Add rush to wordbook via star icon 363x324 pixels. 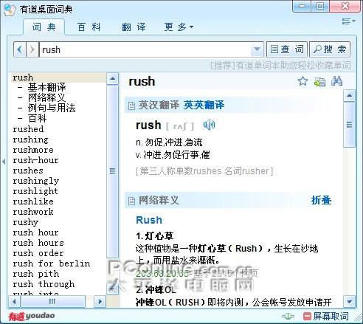click(x=302, y=81)
